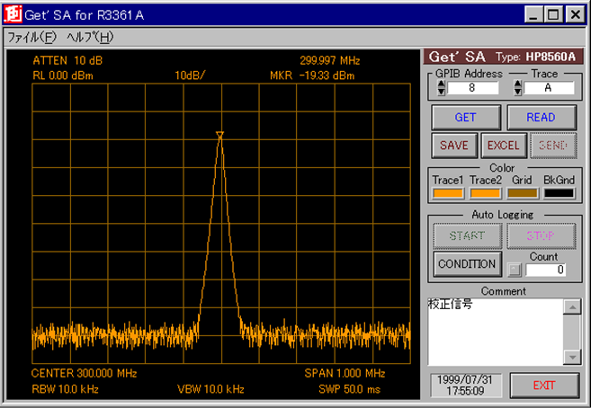Click the VBW 10.0 kHz readout
The image size is (591, 408).
point(210,389)
